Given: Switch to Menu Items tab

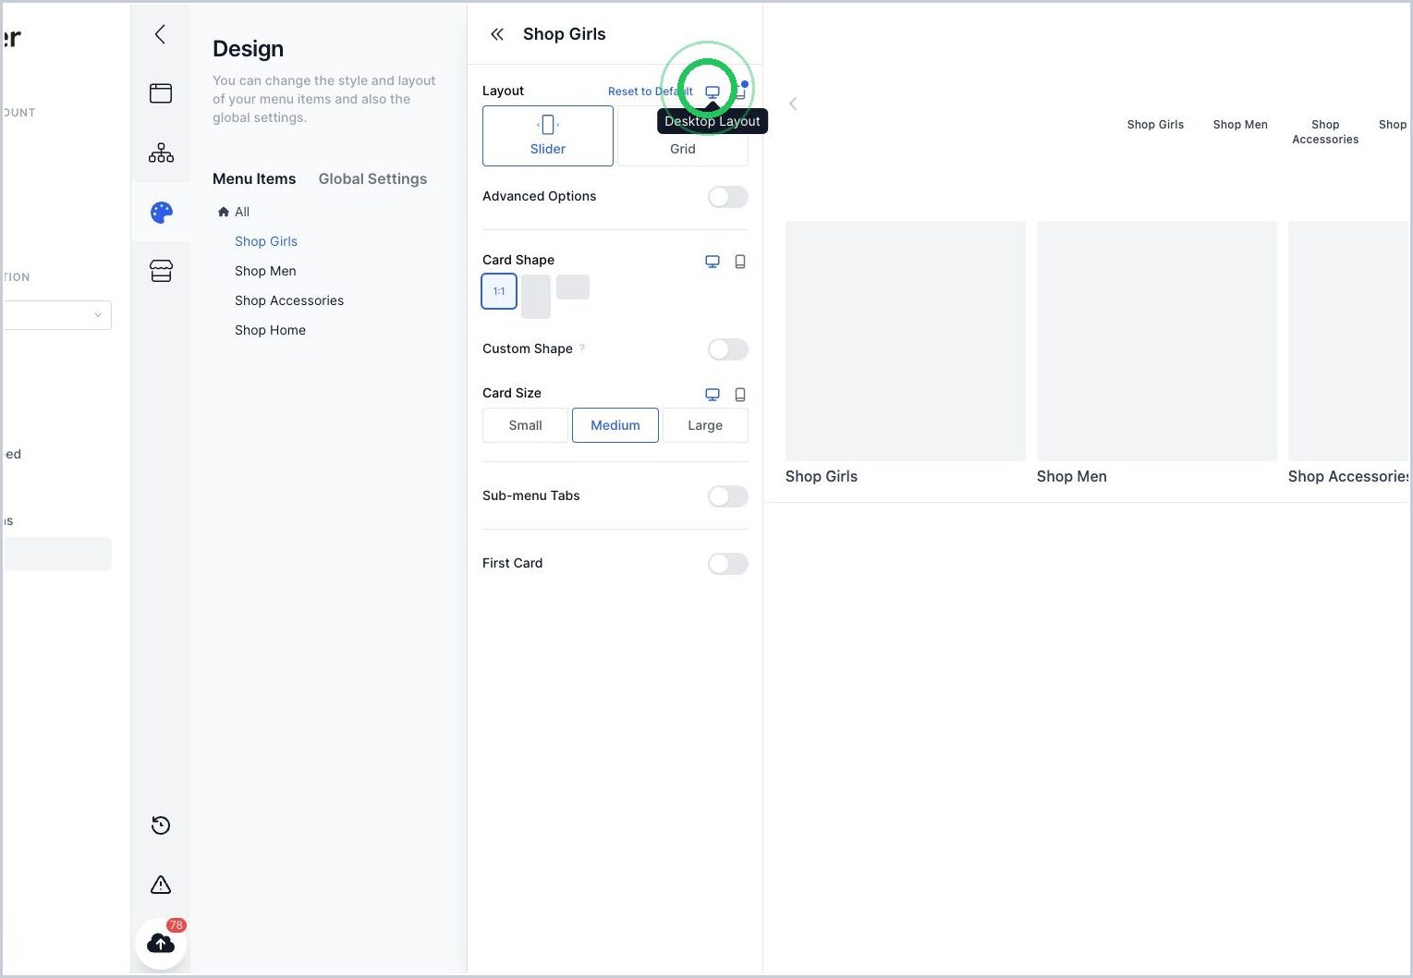Looking at the screenshot, I should 254,178.
